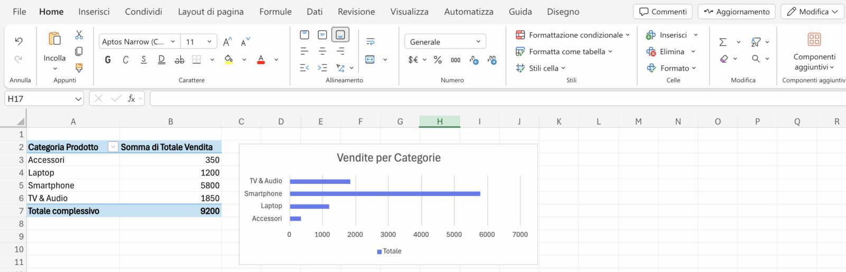This screenshot has width=846, height=272.
Task: Click the Cut scissors icon
Action: click(x=79, y=35)
